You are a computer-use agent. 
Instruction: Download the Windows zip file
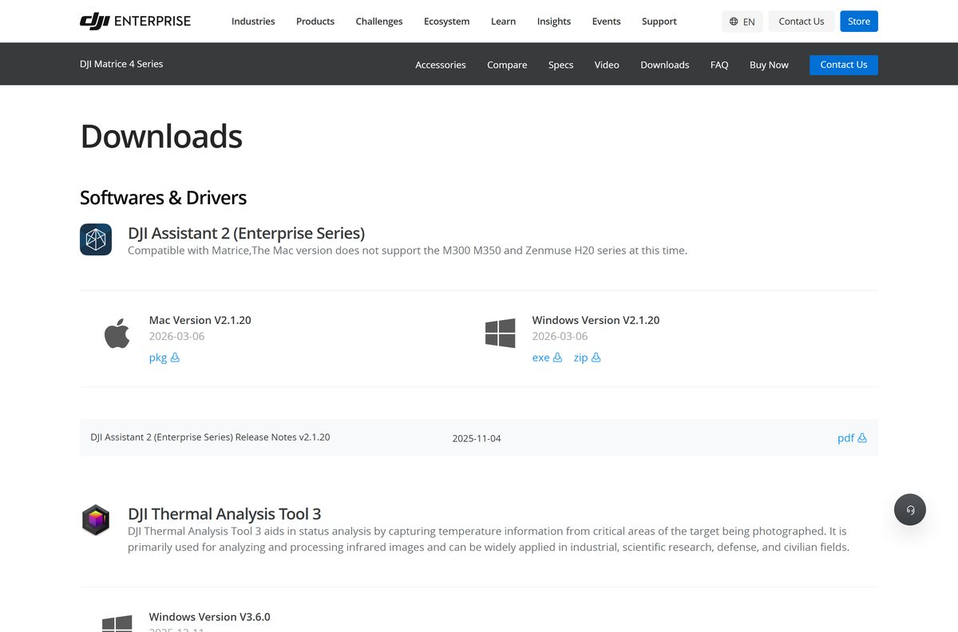pyautogui.click(x=587, y=357)
